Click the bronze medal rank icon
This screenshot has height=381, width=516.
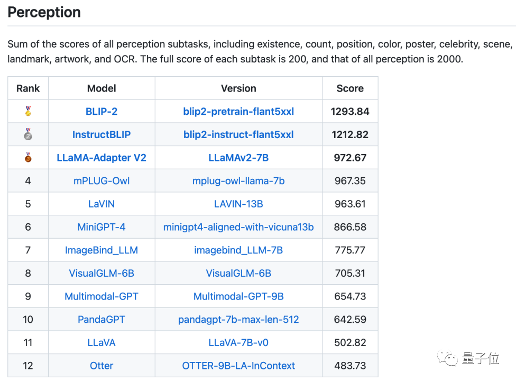[x=28, y=158]
